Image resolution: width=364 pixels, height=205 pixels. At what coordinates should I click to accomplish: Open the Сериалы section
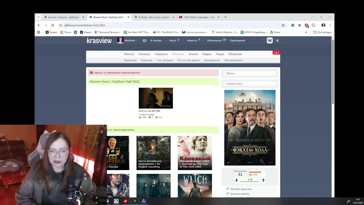tap(161, 54)
